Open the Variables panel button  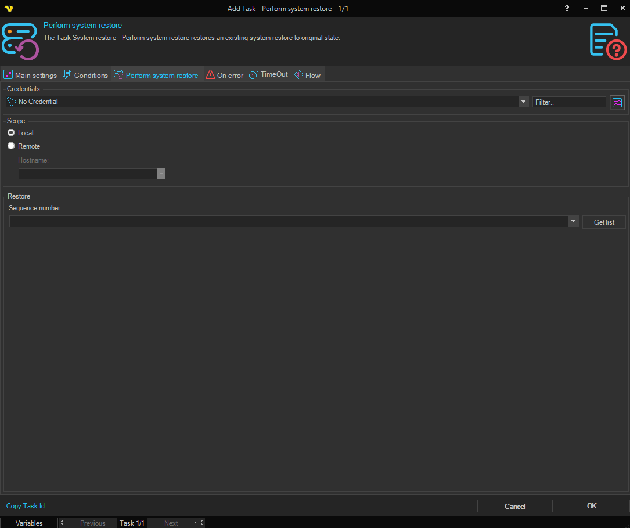pos(29,523)
